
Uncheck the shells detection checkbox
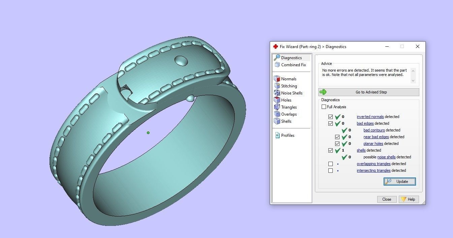[x=330, y=150]
